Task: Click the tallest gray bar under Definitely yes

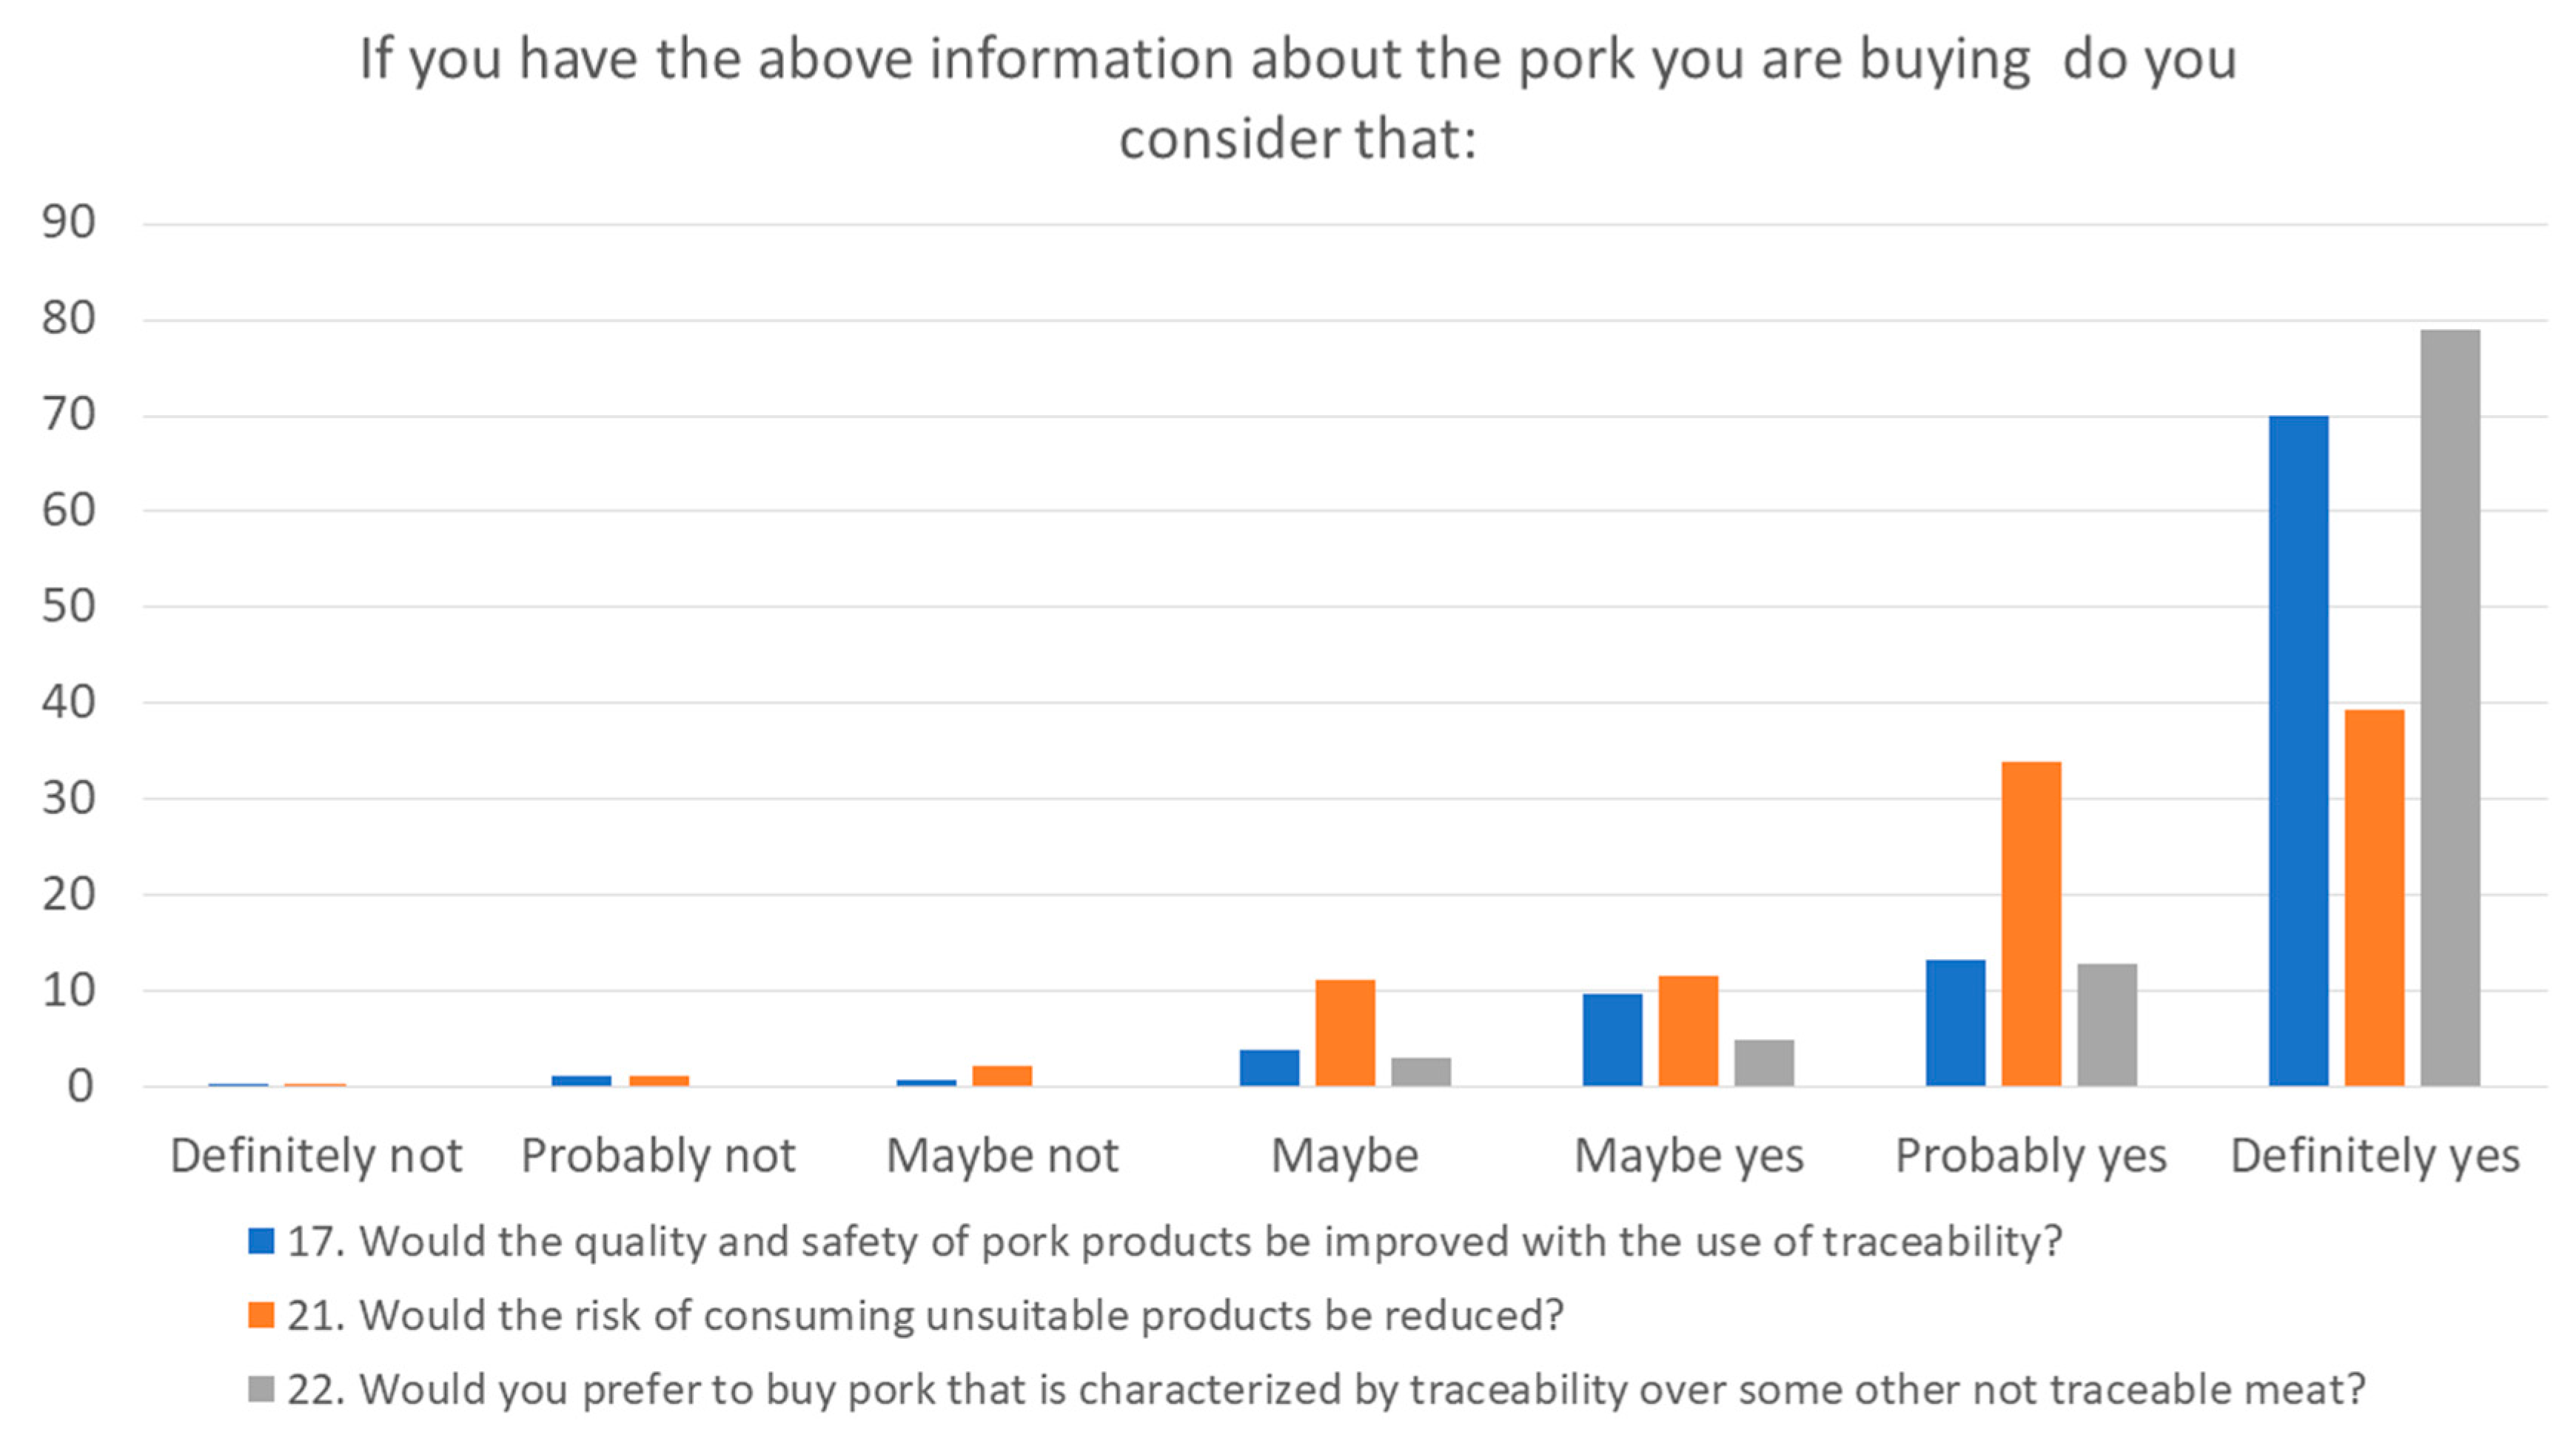Action: [x=2449, y=707]
